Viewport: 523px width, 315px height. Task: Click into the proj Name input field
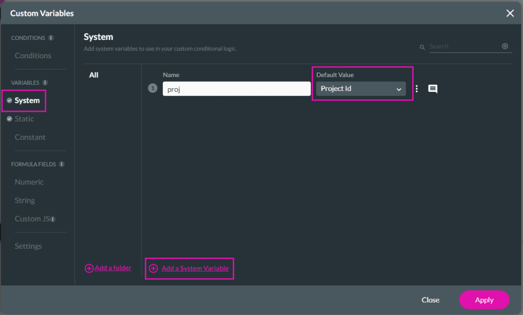(x=236, y=89)
